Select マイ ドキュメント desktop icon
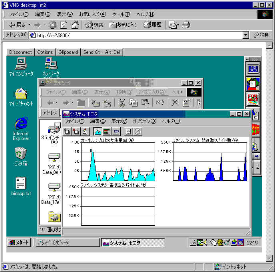275x272 pixels. (21, 97)
